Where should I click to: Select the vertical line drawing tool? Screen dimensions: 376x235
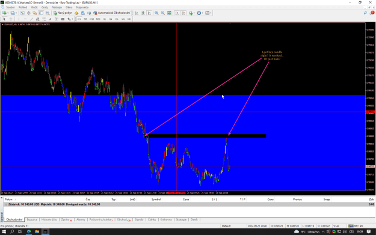click(19, 19)
